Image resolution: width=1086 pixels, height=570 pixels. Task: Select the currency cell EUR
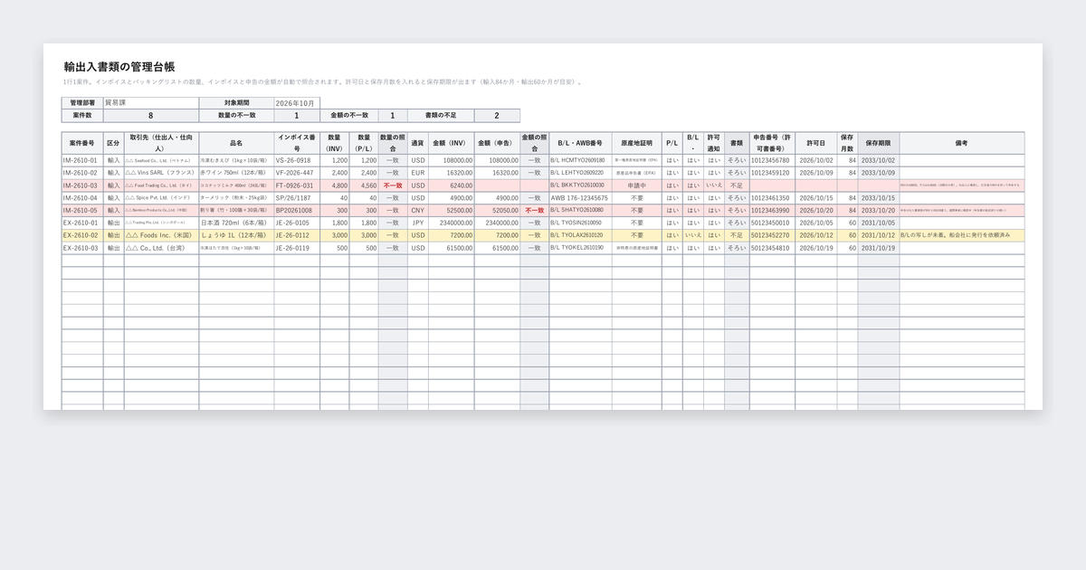click(418, 173)
